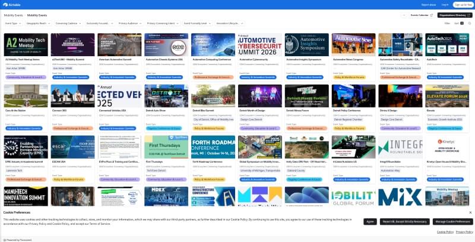This screenshot has height=242, width=475.
Task: Expand the Innovation Lifecycle filter dropdown
Action: coord(230,23)
